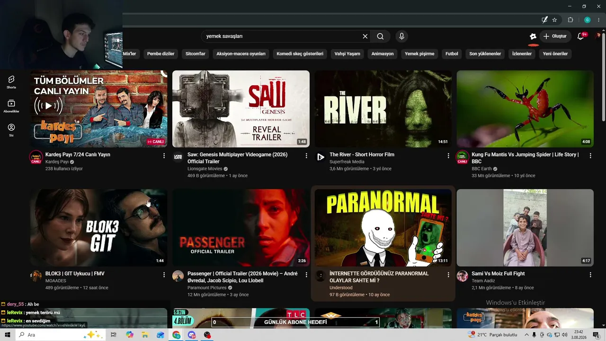Open the Chrome profile G avatar
This screenshot has height=341, width=606.
[587, 20]
